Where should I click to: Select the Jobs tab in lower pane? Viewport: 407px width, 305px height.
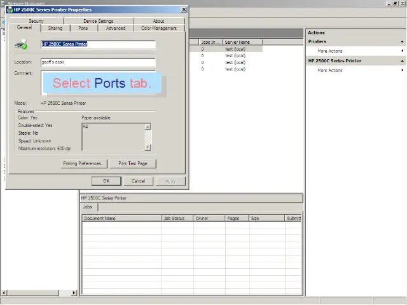[x=88, y=207]
